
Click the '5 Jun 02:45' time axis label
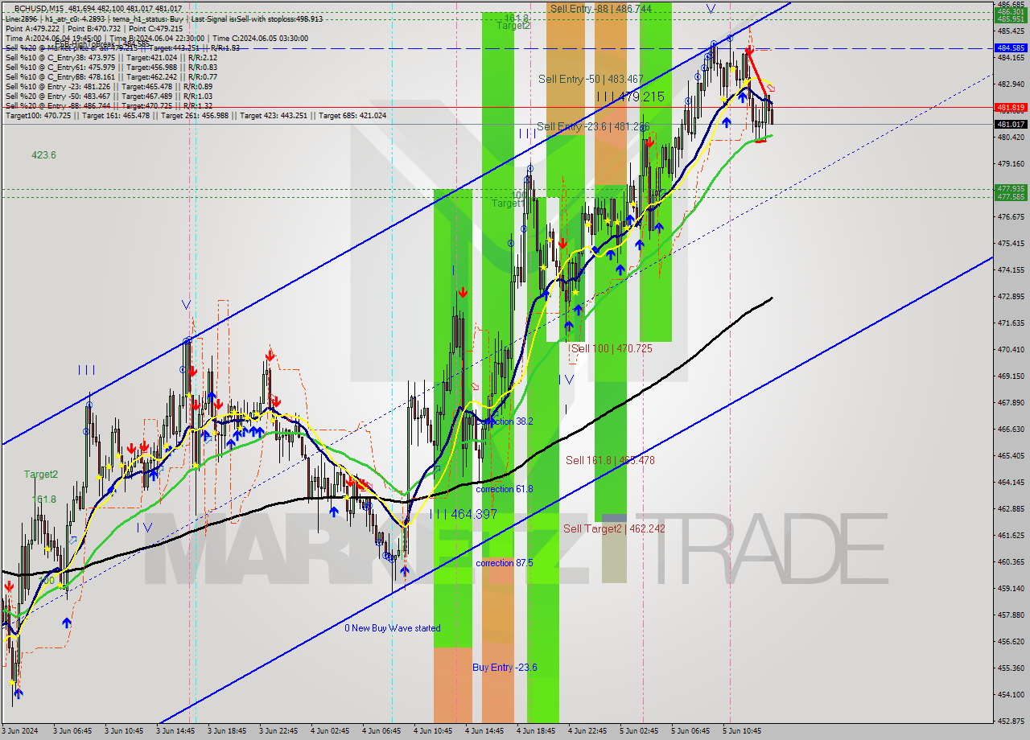coord(639,731)
